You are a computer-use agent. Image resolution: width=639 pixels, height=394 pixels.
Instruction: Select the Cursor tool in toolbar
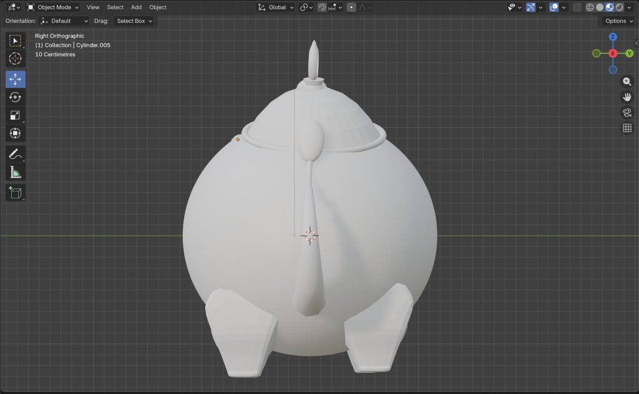(16, 59)
